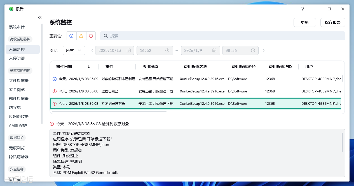The width and height of the screenshot is (354, 186).
Task: Click the start time clock icon
Action: pos(167,50)
